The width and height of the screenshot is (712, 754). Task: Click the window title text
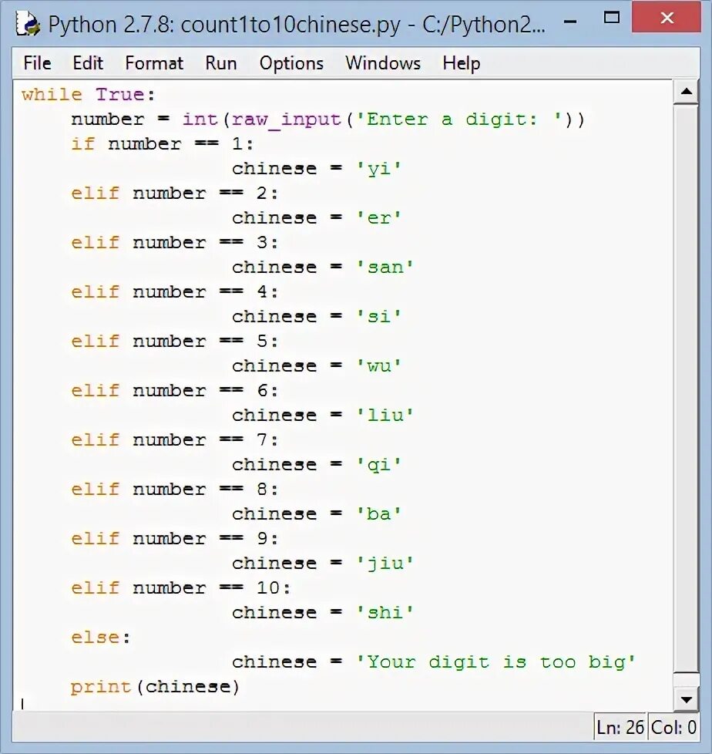coord(297,25)
